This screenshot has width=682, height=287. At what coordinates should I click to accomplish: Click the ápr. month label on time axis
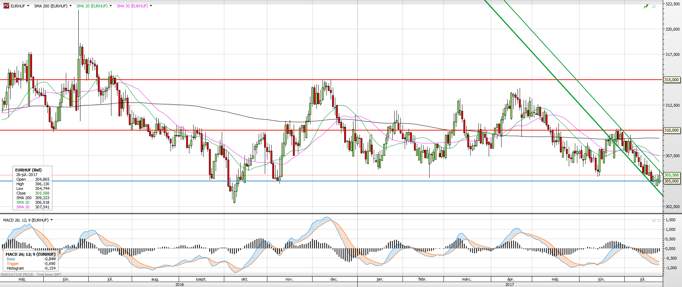[x=511, y=279]
